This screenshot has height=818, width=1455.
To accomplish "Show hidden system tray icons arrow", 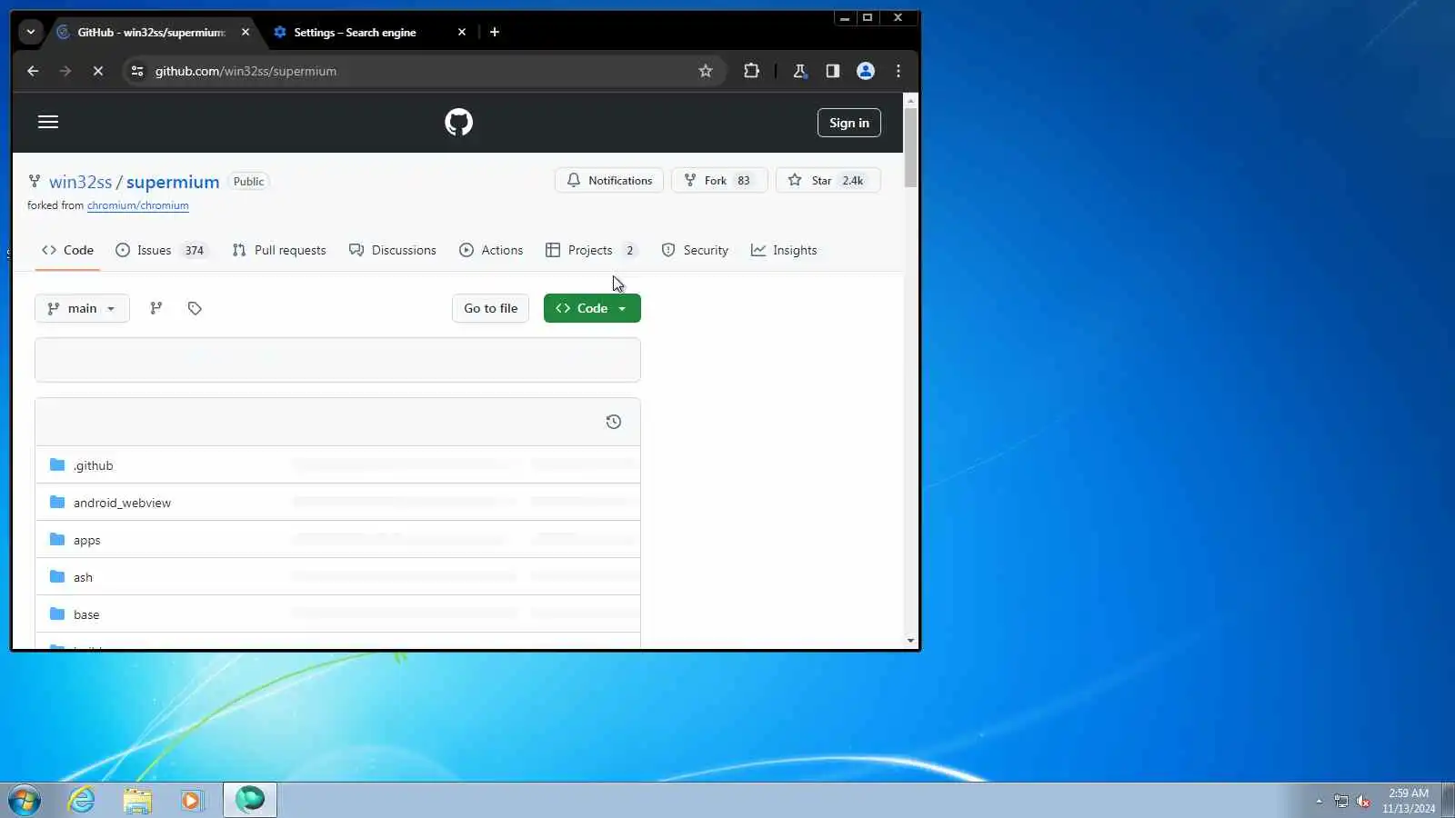I will coord(1319,801).
